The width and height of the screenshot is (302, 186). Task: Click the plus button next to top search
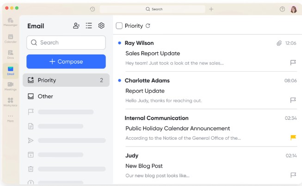click(211, 9)
